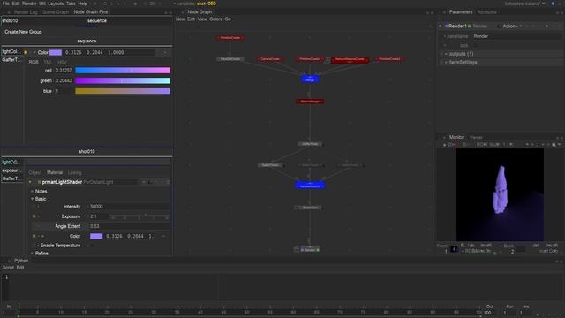The image size is (565, 318).
Task: Click the Exposure slider track
Action: [139, 216]
